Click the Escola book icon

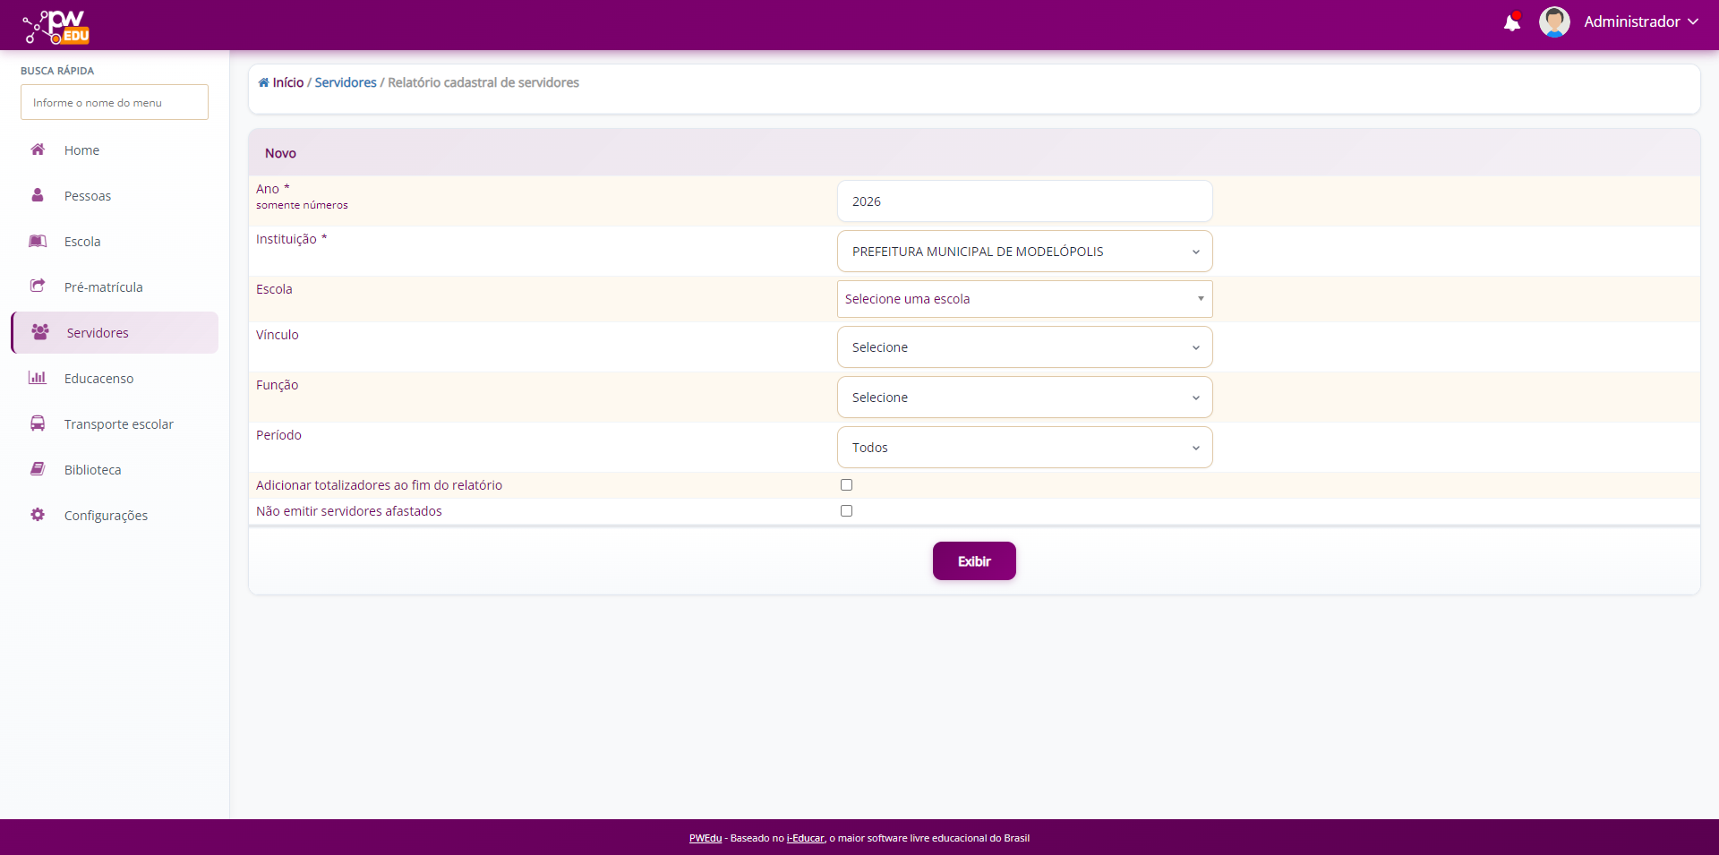38,241
